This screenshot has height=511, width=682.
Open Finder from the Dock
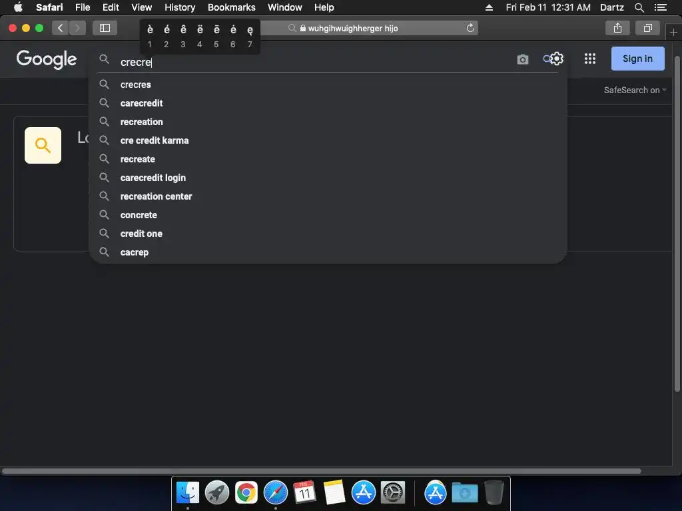(187, 493)
